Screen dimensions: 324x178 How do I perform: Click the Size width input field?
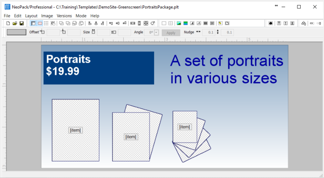(x=103, y=32)
